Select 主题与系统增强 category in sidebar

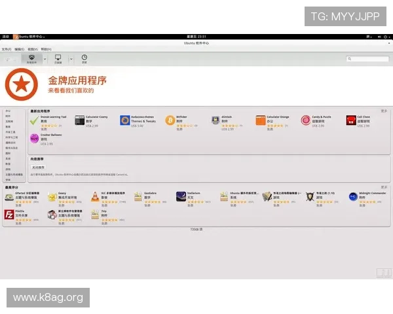(14, 175)
